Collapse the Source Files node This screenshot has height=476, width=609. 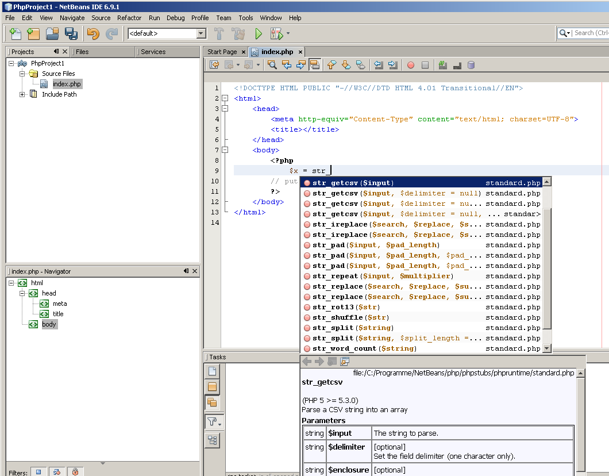click(x=22, y=74)
